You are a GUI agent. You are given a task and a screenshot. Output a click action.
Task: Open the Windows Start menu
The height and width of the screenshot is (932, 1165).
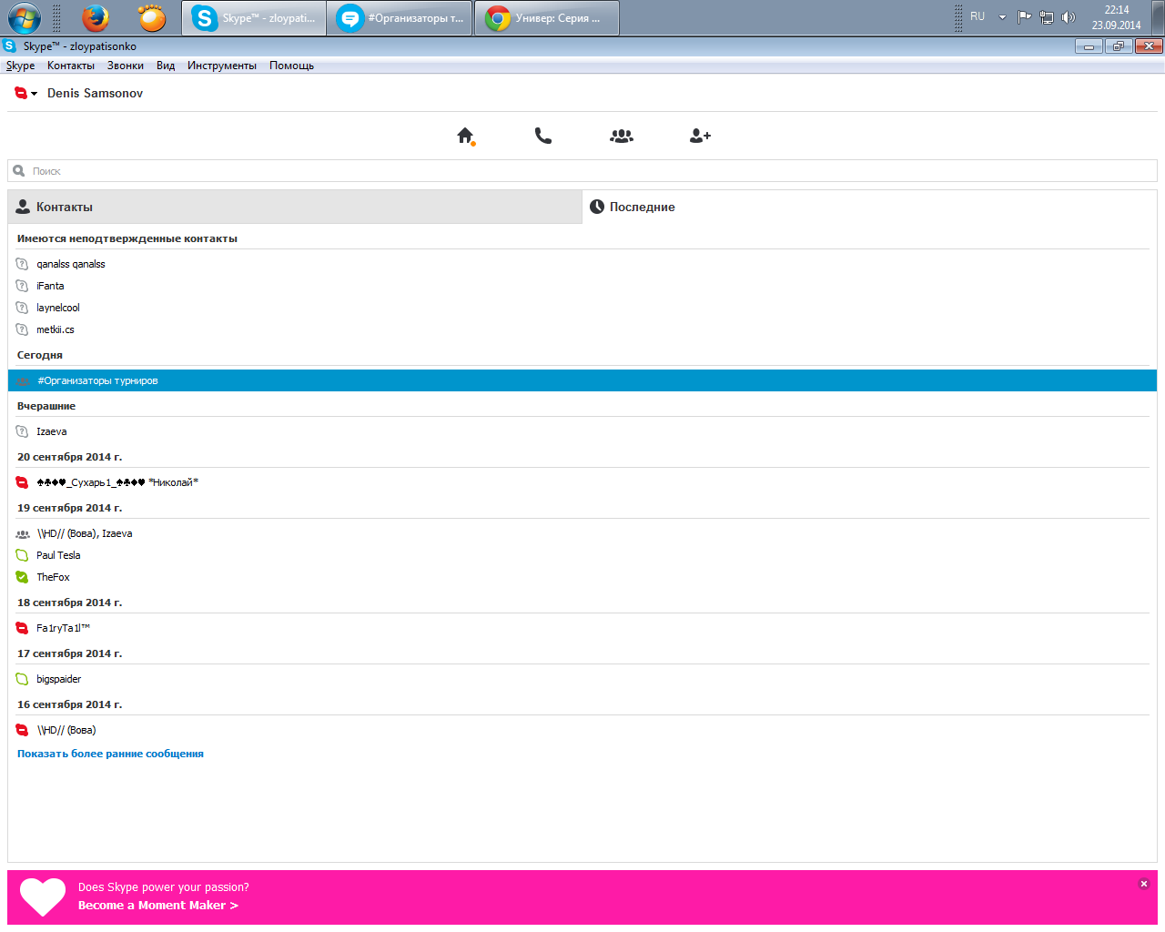pos(25,17)
